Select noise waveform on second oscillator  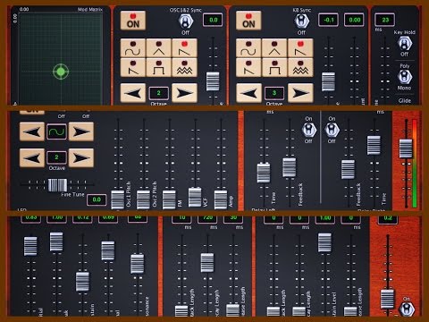[300, 67]
